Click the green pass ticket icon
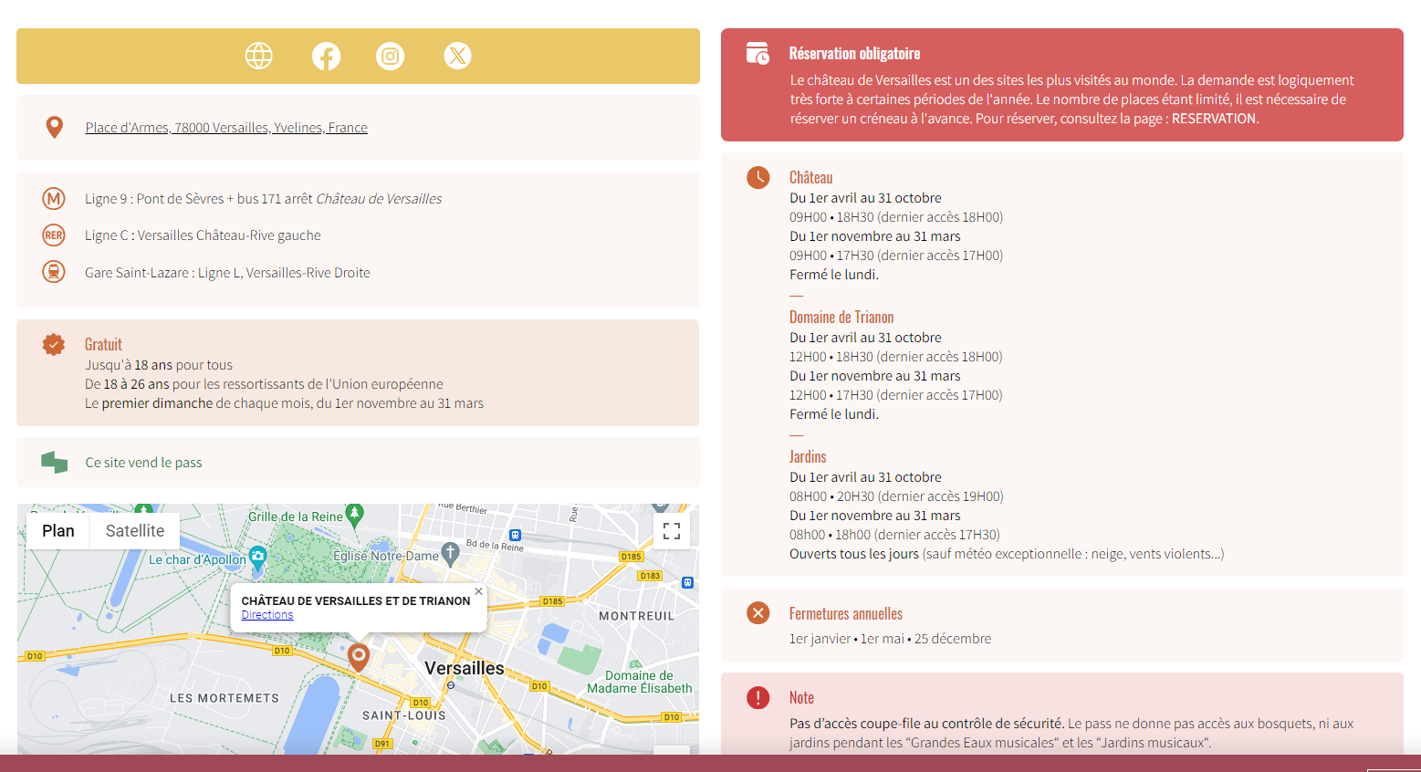This screenshot has height=772, width=1421. pyautogui.click(x=55, y=463)
